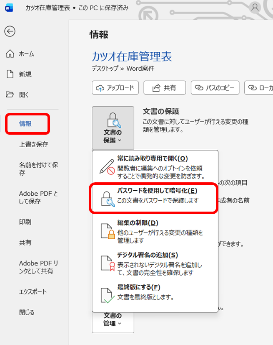Click the Word app logo icon
Screen dimensions: 273x345
pos(9,8)
